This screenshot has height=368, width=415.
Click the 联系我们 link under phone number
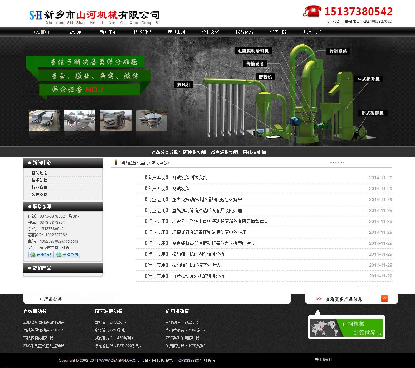pyautogui.click(x=335, y=22)
